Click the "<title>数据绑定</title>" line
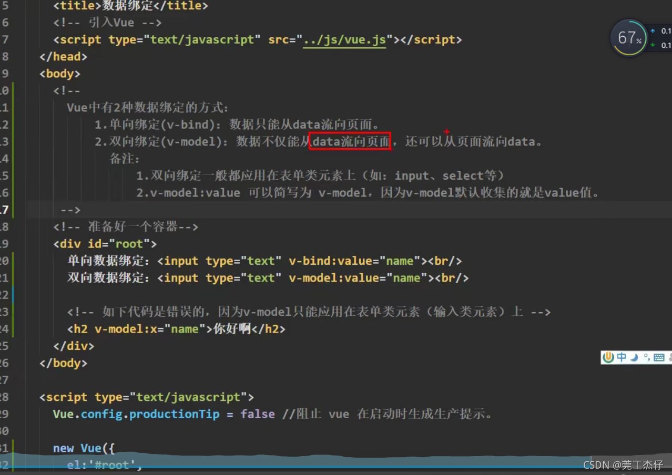Image resolution: width=672 pixels, height=475 pixels. pos(130,6)
